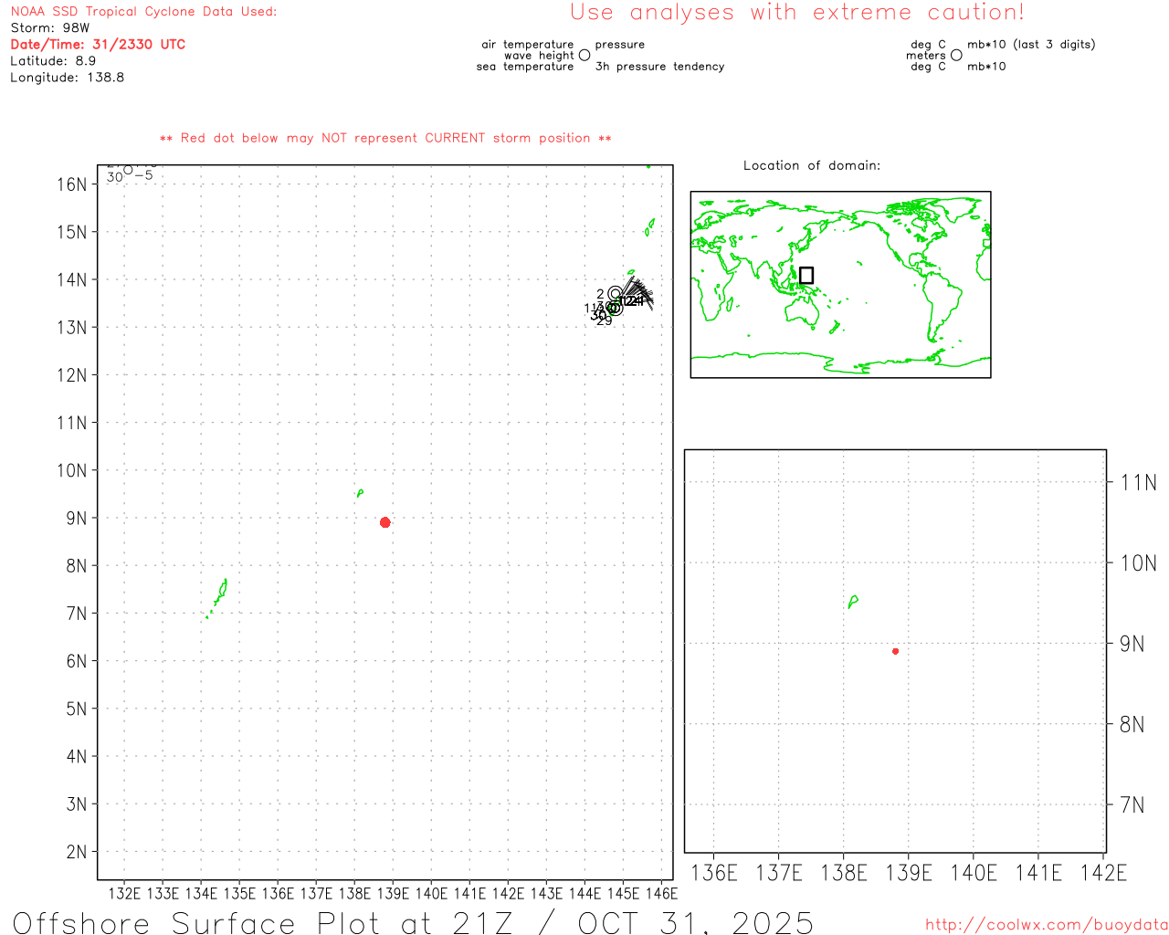Click the '139E' label on the zoomed inset map

(909, 873)
